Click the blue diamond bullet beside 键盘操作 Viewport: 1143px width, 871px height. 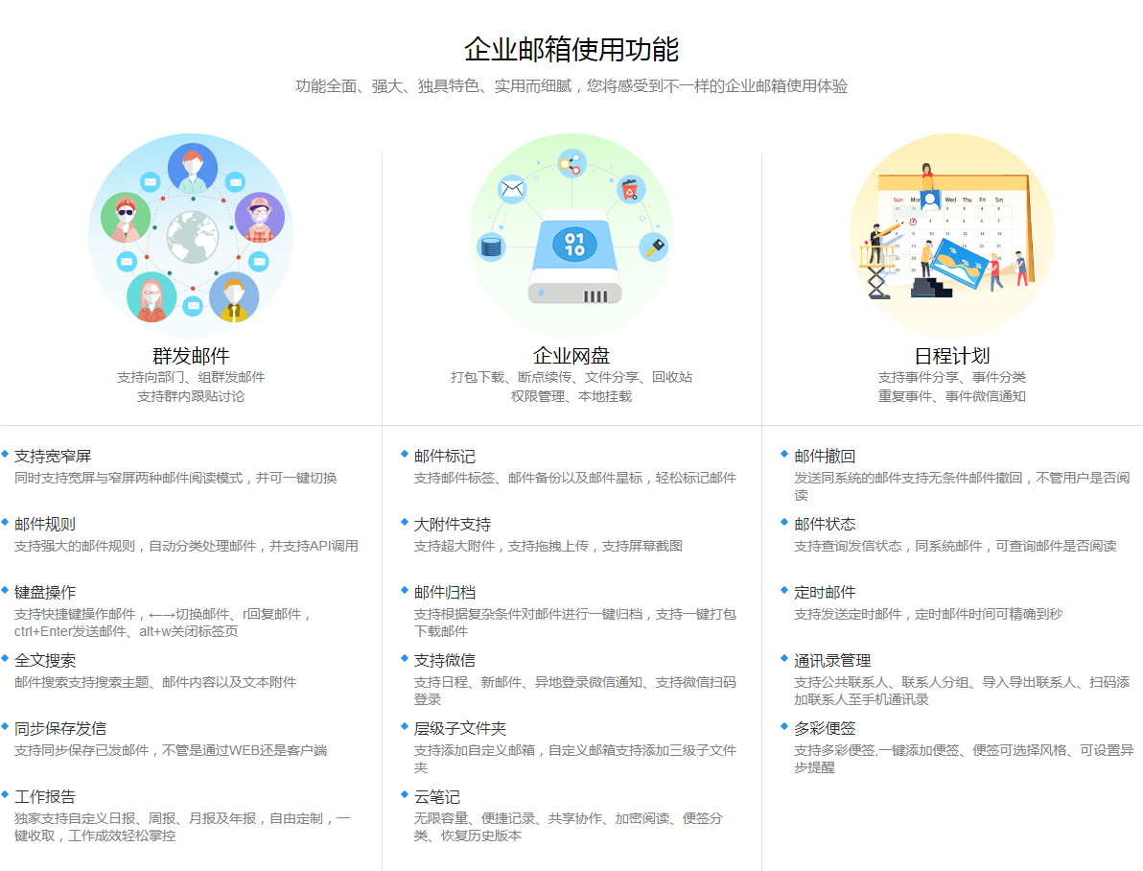[5, 590]
